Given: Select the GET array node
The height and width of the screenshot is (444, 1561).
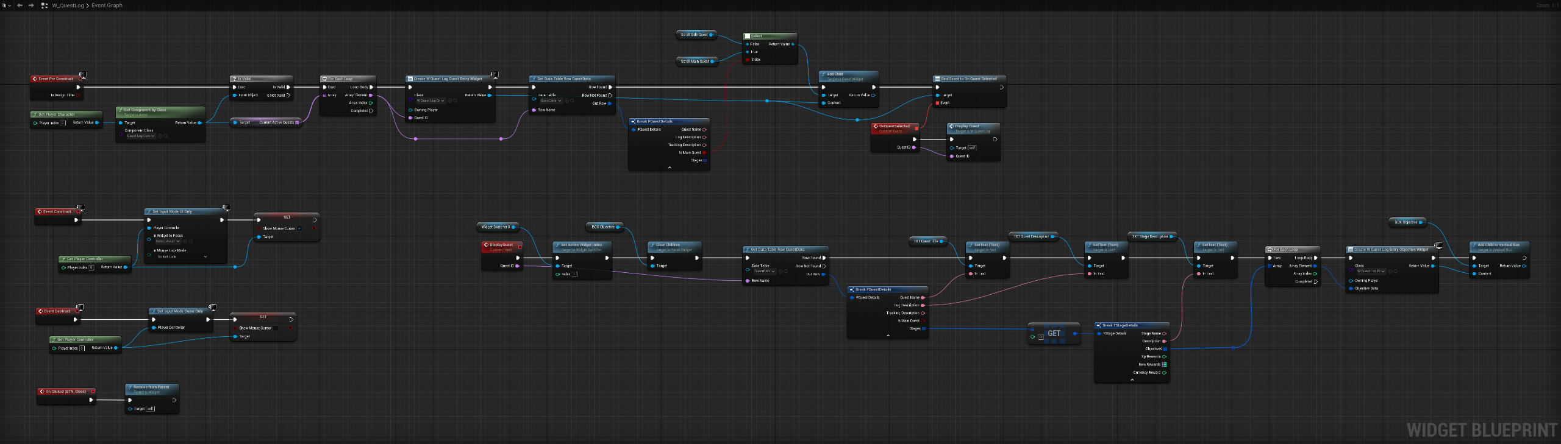Looking at the screenshot, I should (x=1054, y=334).
